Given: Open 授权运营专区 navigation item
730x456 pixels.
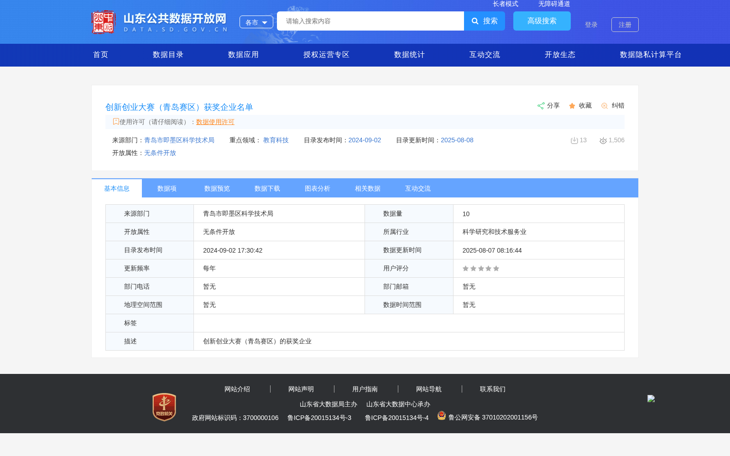Looking at the screenshot, I should 326,55.
